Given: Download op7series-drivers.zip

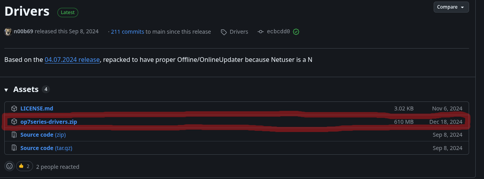Looking at the screenshot, I should point(49,122).
